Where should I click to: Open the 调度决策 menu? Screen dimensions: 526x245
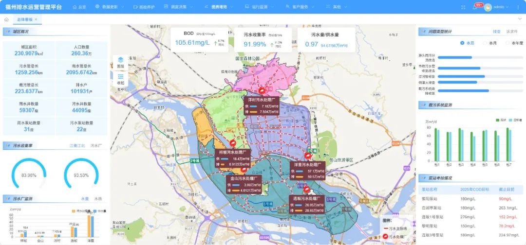[x=179, y=7]
